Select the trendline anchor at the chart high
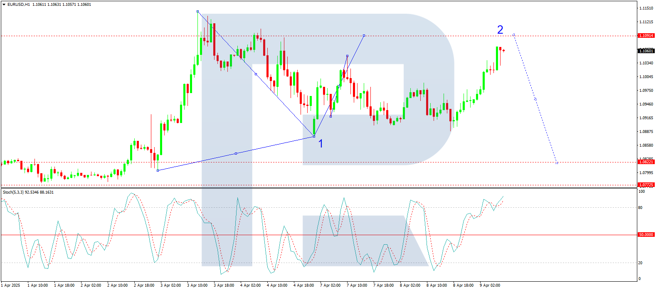 point(197,12)
